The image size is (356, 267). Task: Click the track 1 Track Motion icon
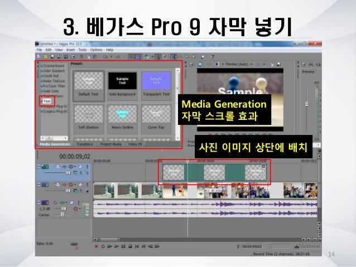click(57, 167)
